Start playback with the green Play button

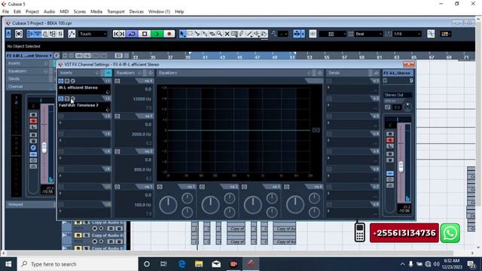(157, 34)
